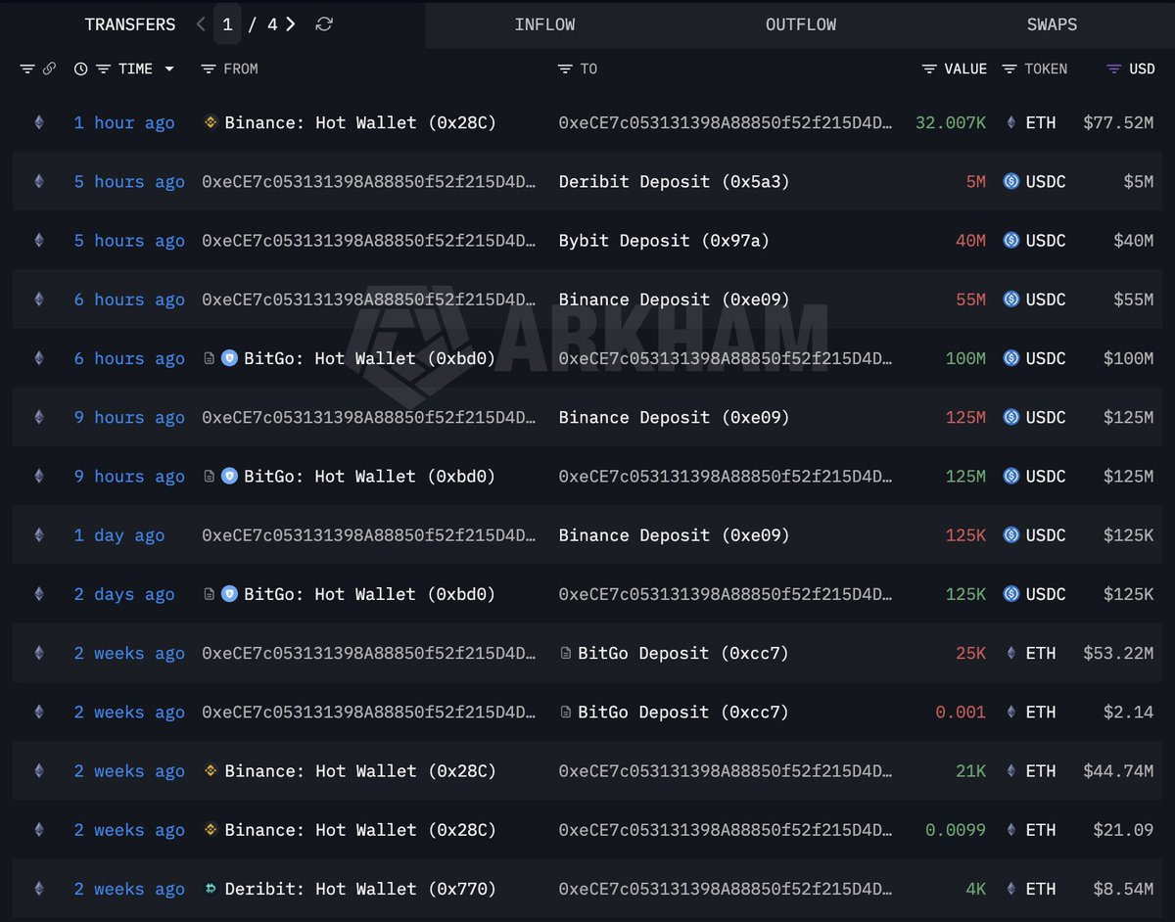Open the 0xeCE7c address on 5M USDC row
Image resolution: width=1175 pixels, height=922 pixels.
tap(369, 181)
